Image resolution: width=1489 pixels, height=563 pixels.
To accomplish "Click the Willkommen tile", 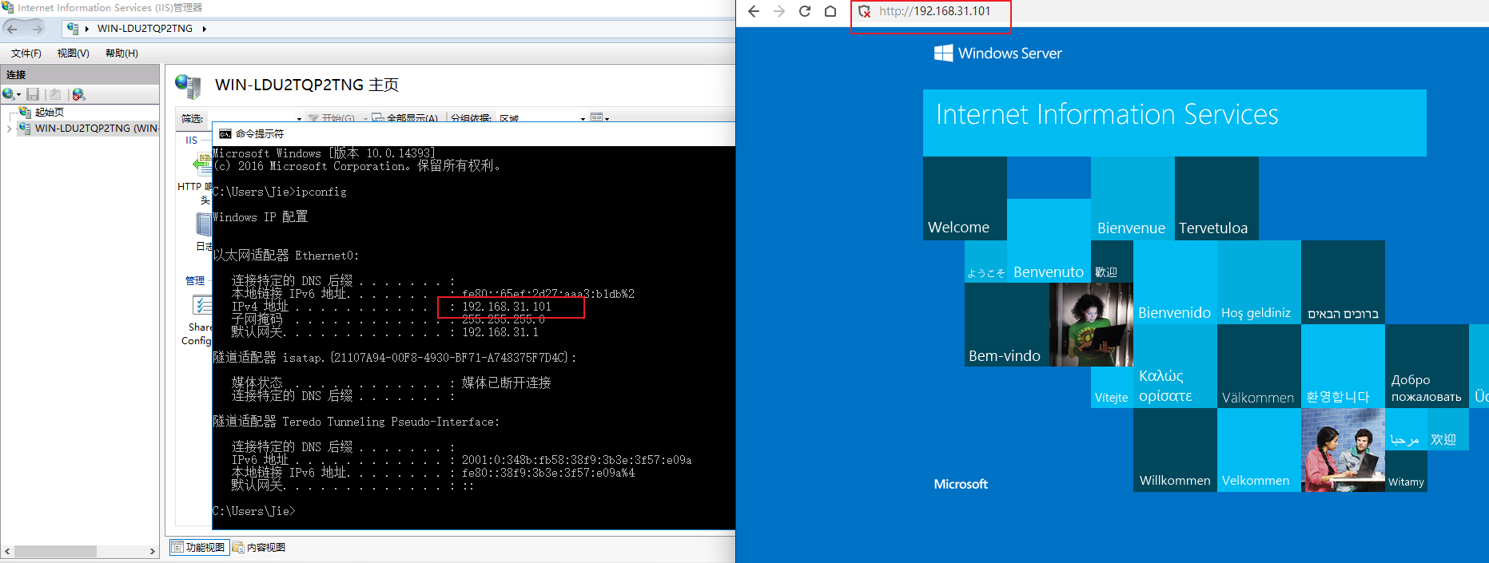I will tap(1175, 450).
